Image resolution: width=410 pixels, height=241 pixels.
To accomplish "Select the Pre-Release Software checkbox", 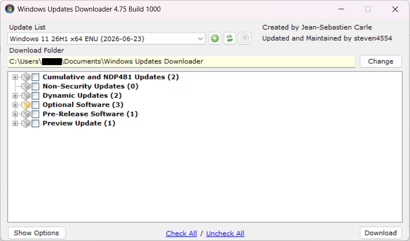I will [x=35, y=114].
